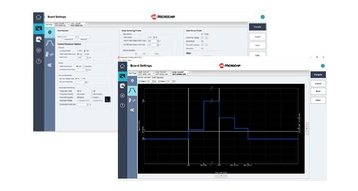Click the Snap Y value stepper arrows
This screenshot has width=358, height=191.
click(x=173, y=81)
